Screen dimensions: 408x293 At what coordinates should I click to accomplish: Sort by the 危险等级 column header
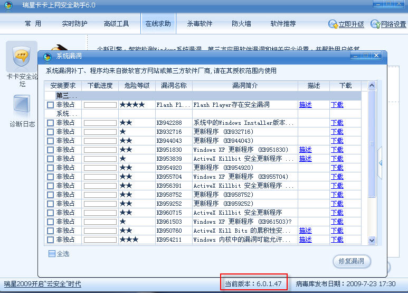click(x=137, y=86)
